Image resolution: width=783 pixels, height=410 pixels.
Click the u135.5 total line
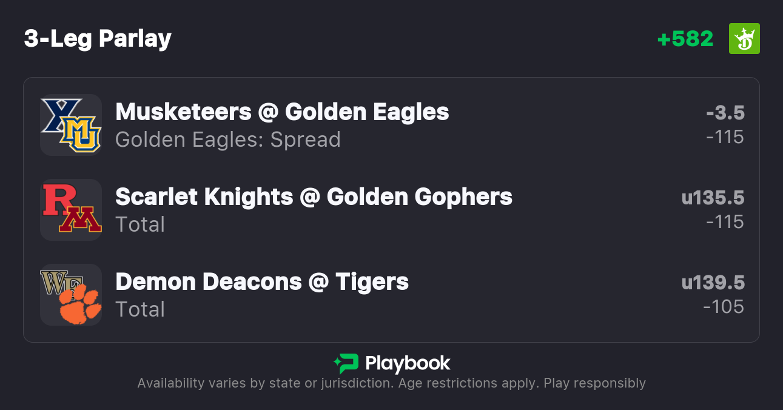tap(713, 198)
